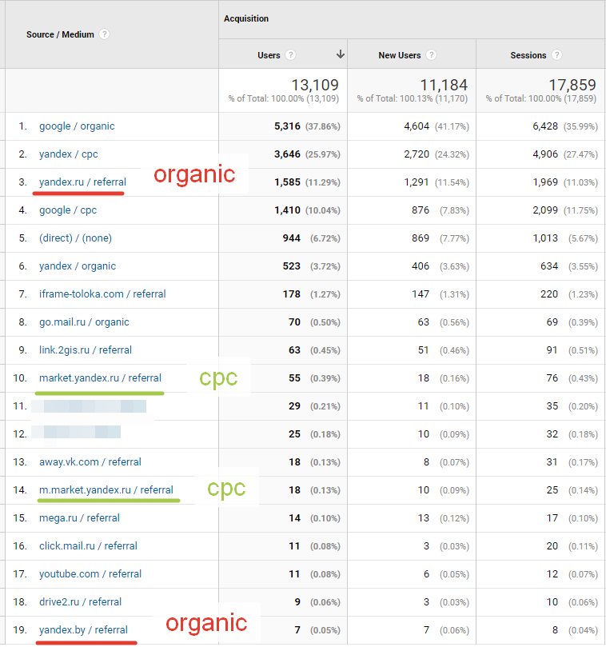Open the (direct) / (none) link
The image size is (606, 647).
(x=75, y=238)
